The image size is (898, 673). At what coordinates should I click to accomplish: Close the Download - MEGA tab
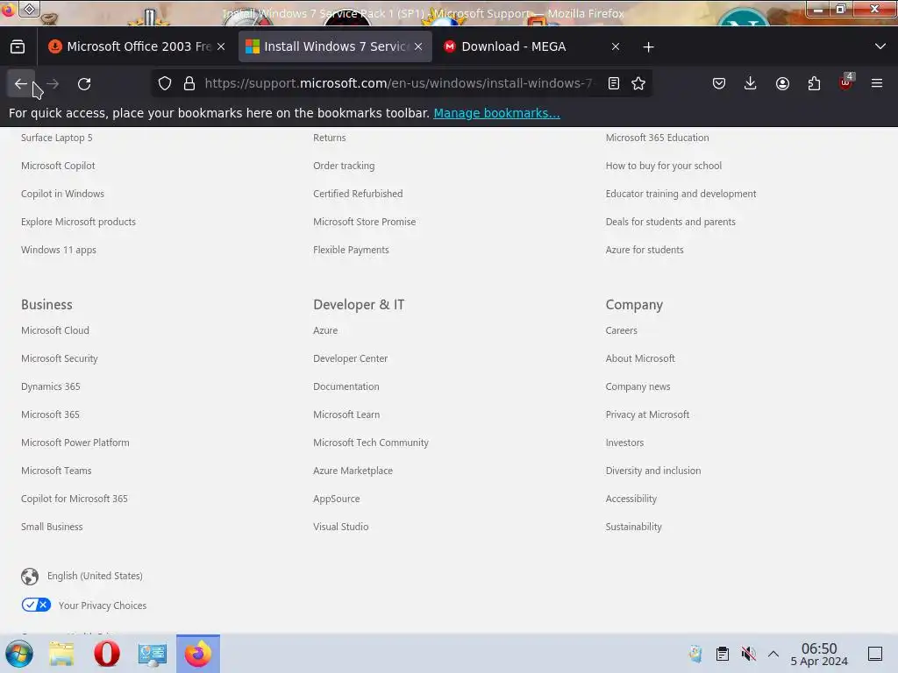616,47
